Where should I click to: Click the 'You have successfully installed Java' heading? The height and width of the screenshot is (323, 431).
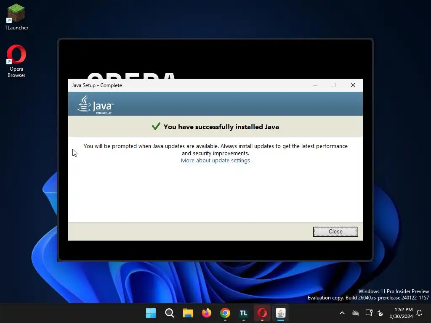221,127
